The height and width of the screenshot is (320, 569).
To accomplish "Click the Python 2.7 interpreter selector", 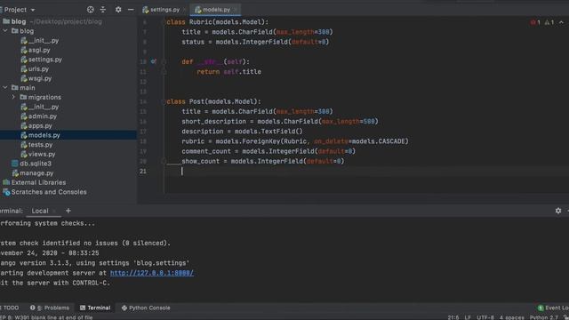I will pos(543,317).
